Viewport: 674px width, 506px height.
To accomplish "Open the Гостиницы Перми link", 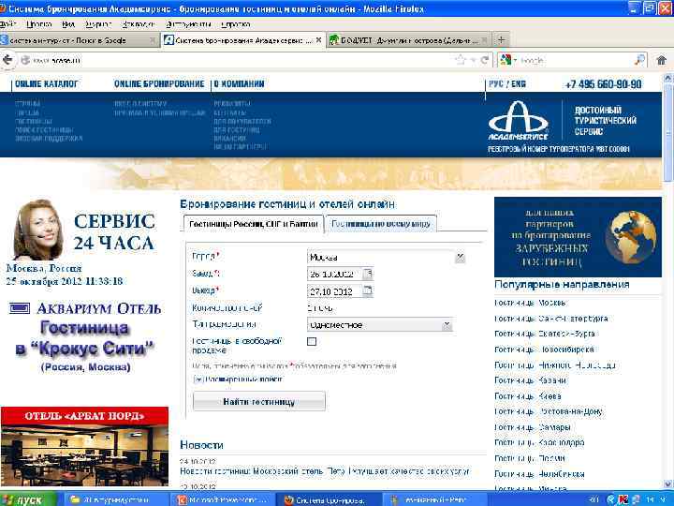I will 530,458.
